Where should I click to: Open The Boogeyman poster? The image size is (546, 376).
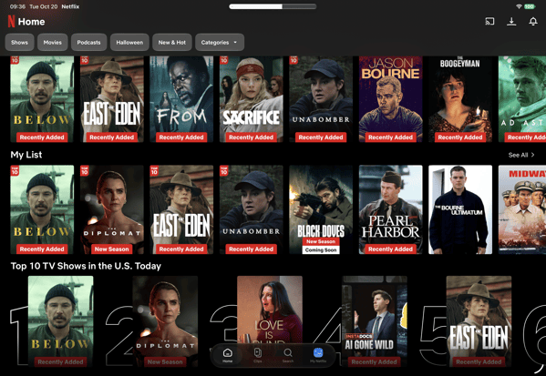[x=460, y=99]
